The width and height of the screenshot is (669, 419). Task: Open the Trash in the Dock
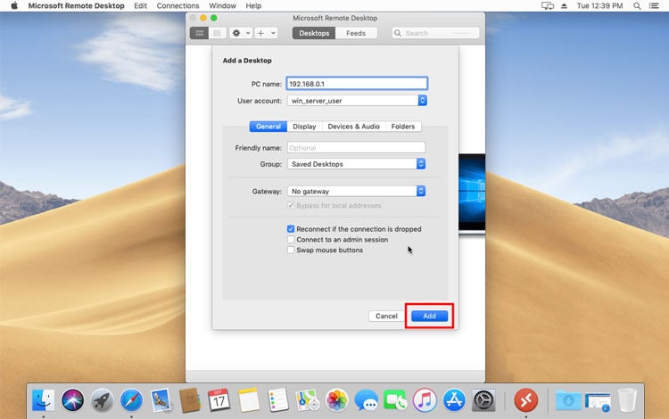[x=627, y=400]
